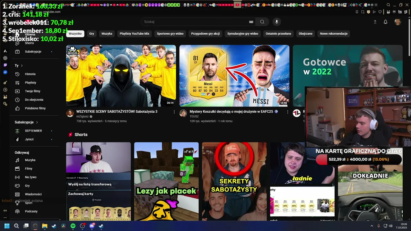
Task: Open Twitch in browser sidebar
Action: point(5,65)
